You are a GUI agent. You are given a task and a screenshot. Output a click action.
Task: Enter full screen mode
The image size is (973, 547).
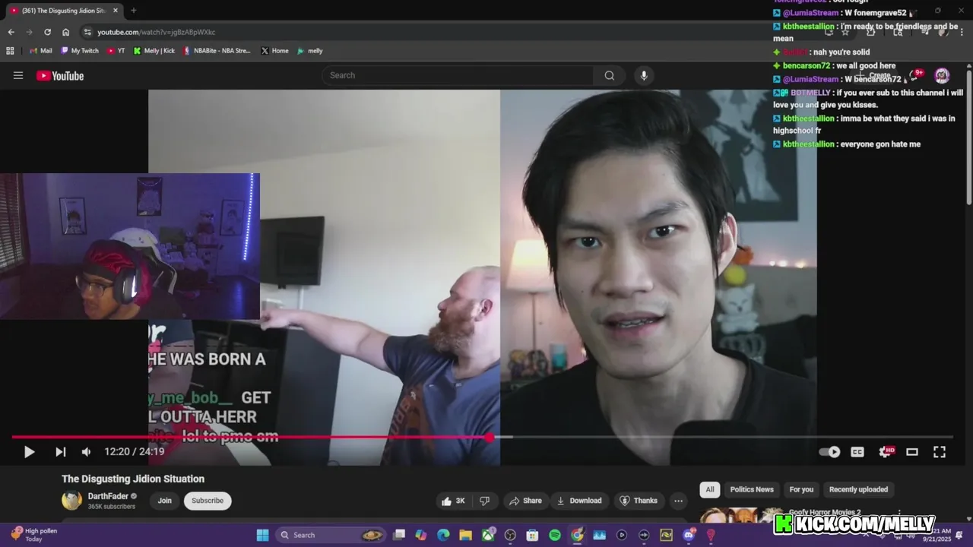click(940, 451)
